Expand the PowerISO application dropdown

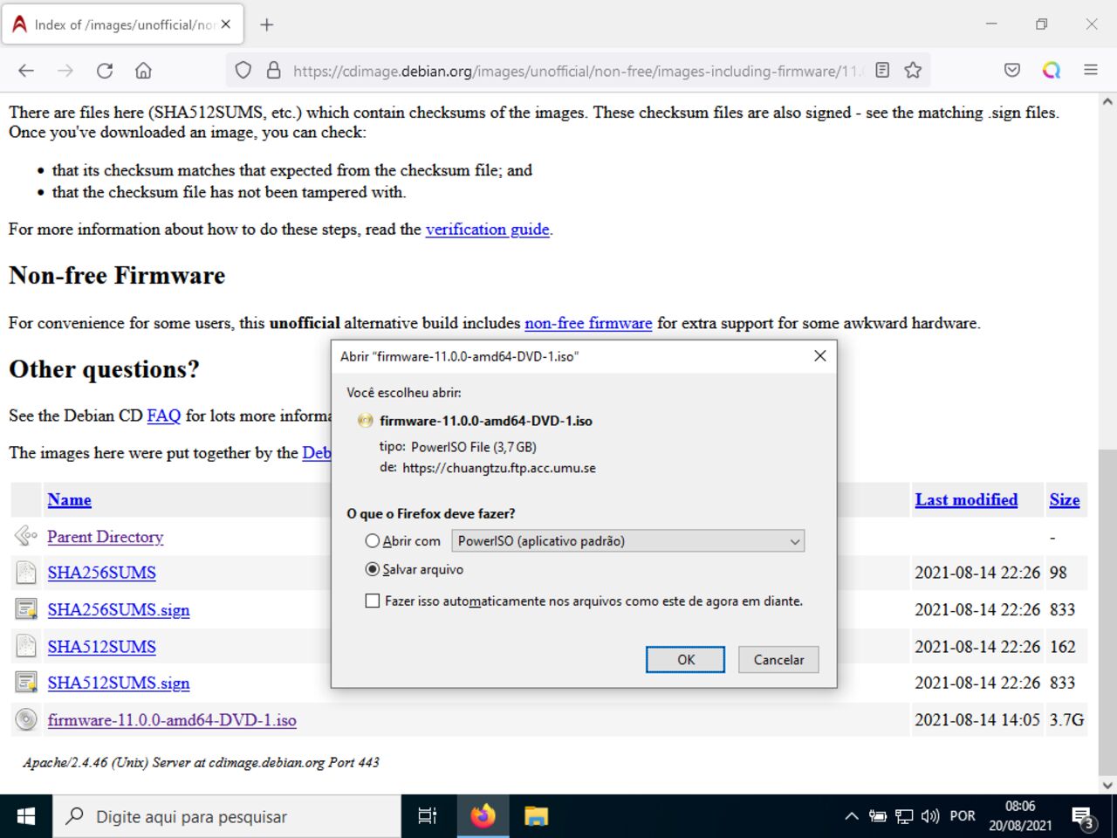(x=627, y=541)
